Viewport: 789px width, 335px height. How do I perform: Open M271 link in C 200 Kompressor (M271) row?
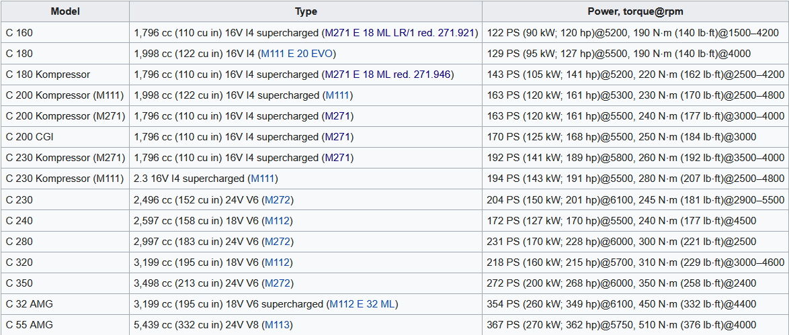tap(337, 116)
